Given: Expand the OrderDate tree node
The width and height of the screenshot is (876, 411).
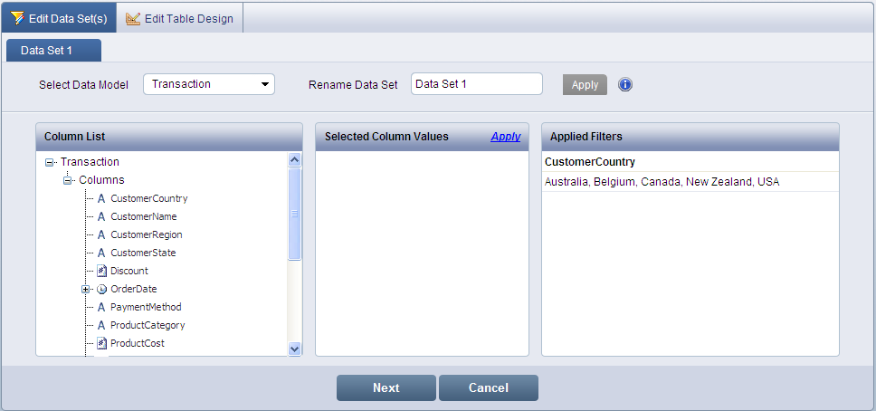Looking at the screenshot, I should tap(86, 289).
